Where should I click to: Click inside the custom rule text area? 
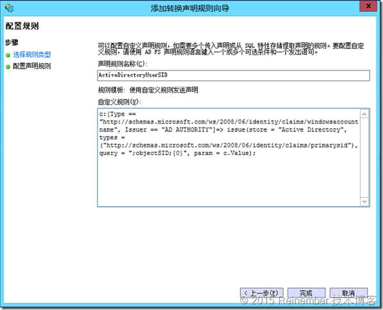click(x=229, y=158)
